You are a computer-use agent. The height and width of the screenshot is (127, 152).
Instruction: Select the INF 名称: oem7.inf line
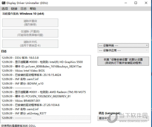click(45, 79)
